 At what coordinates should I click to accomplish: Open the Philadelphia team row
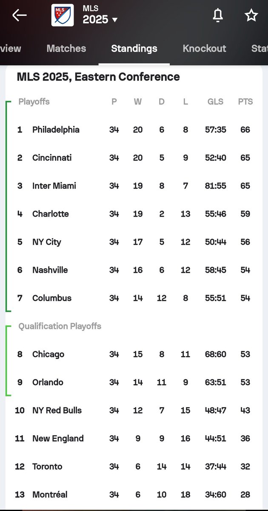tap(134, 129)
